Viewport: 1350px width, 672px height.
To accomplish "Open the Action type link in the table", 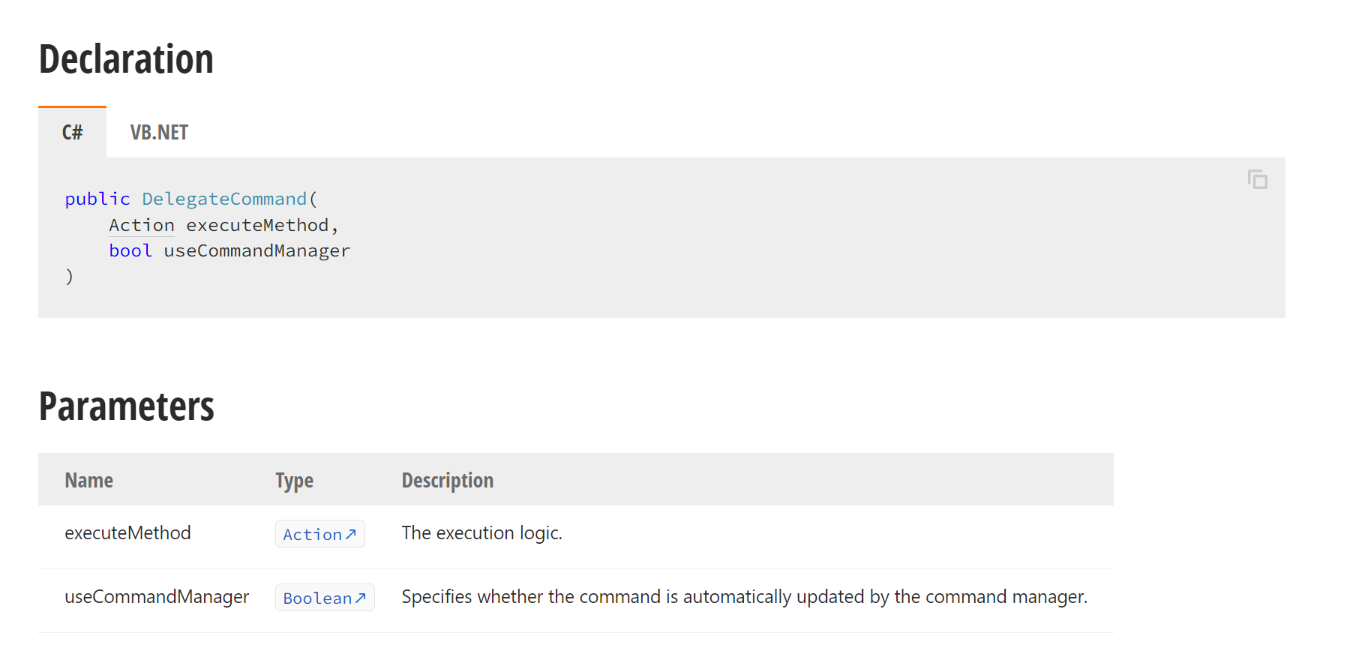I will point(319,534).
